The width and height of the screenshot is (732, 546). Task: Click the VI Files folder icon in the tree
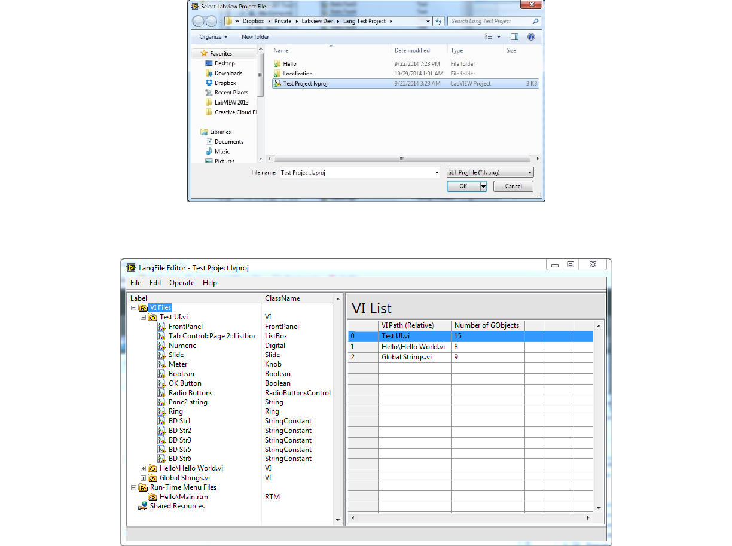click(x=143, y=308)
